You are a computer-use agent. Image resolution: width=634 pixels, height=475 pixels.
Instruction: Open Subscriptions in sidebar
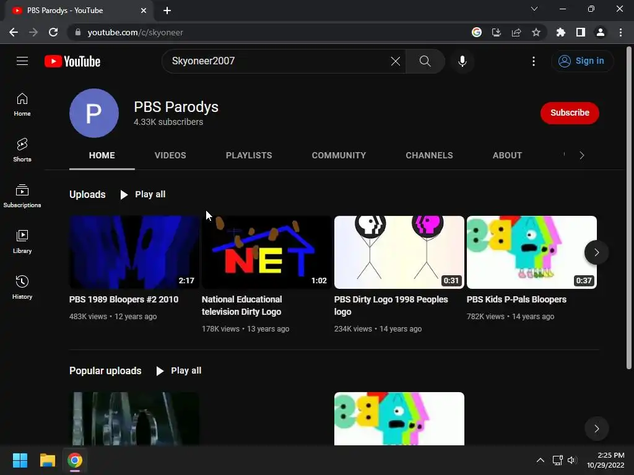pos(22,196)
